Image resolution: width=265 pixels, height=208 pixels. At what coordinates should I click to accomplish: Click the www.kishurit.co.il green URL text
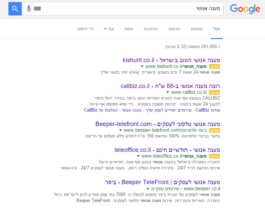pyautogui.click(x=176, y=66)
